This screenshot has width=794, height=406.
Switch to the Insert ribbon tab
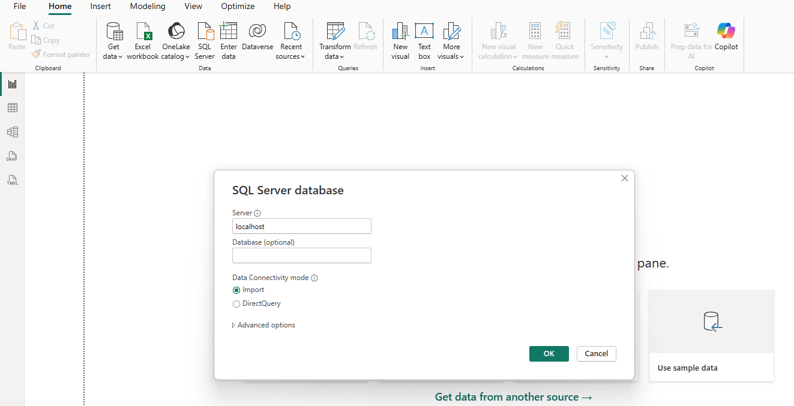[x=101, y=7]
